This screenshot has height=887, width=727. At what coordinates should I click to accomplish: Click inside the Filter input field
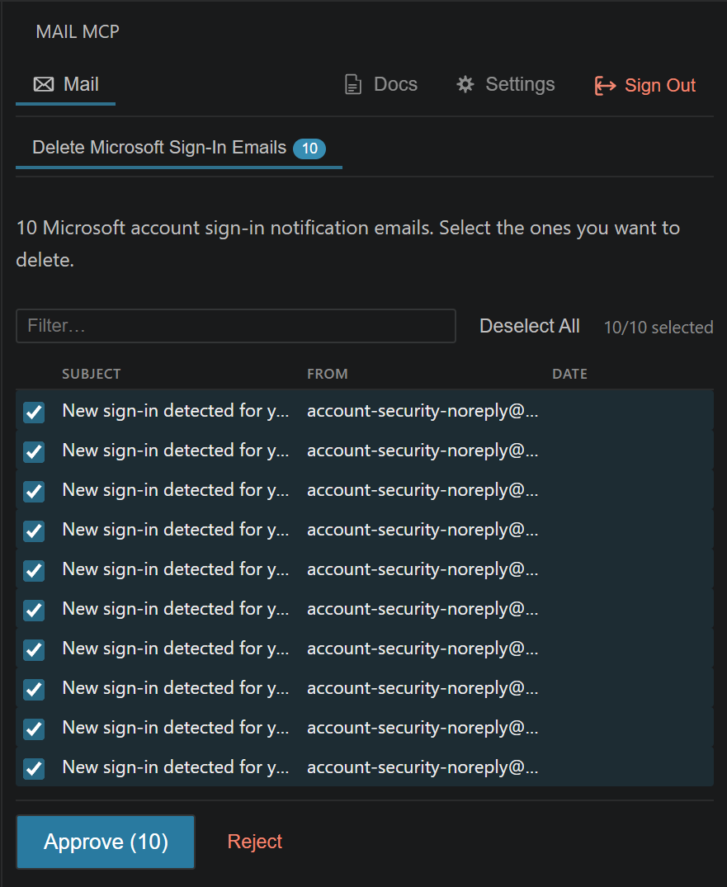(235, 325)
